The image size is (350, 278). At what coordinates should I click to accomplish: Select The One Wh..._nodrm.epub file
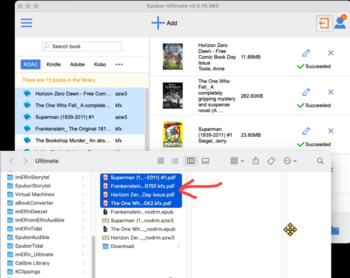(x=141, y=229)
